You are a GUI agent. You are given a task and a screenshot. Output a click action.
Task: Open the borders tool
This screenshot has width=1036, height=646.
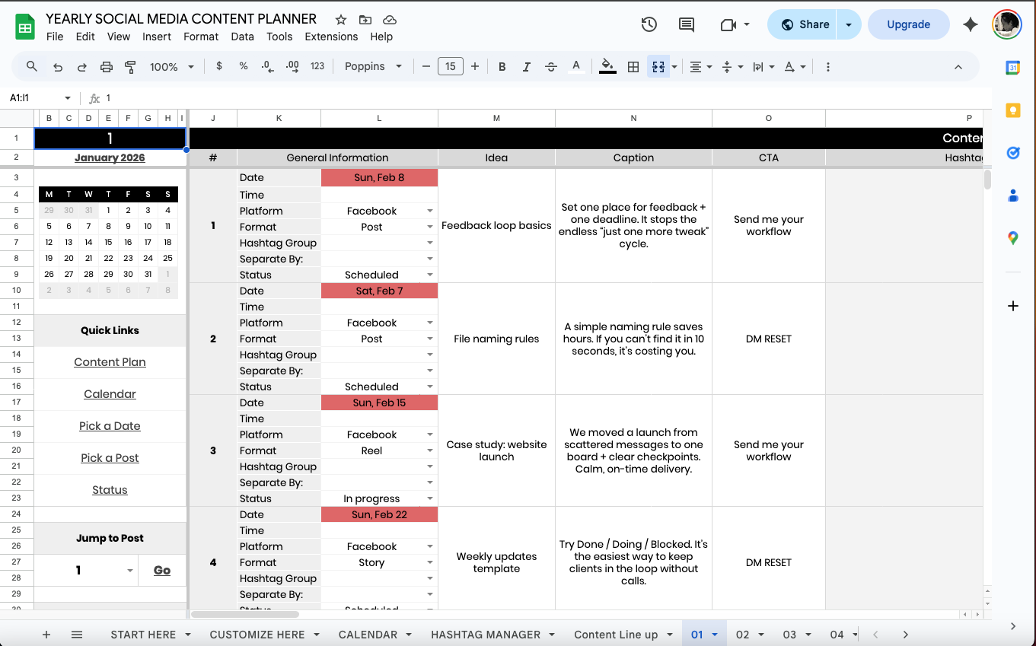tap(633, 66)
